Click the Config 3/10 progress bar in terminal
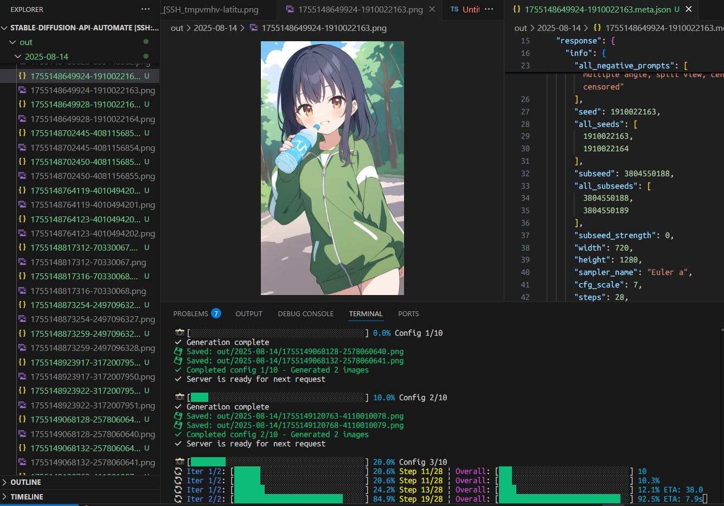Viewport: 724px width, 506px height. click(278, 462)
